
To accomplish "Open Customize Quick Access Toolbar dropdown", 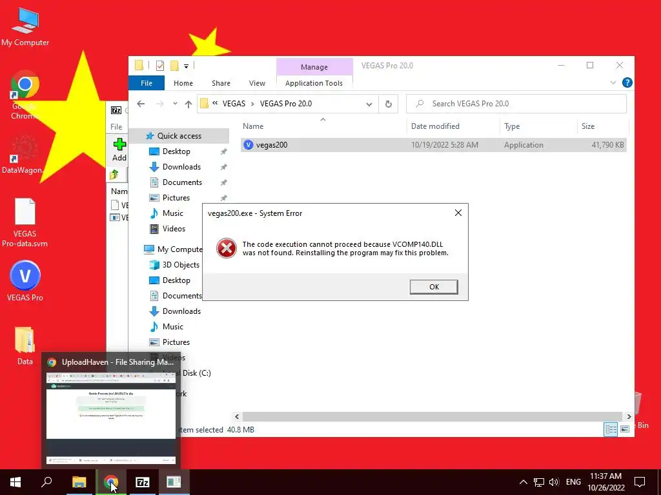I will (186, 66).
